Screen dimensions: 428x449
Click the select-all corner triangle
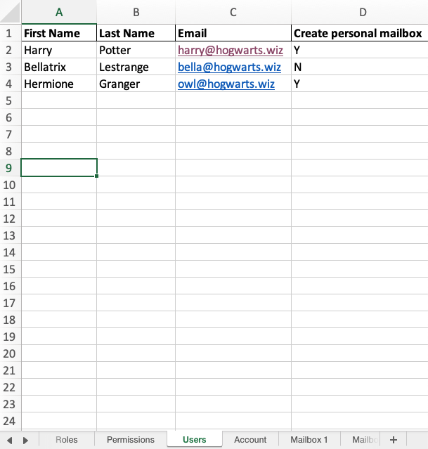pos(11,12)
